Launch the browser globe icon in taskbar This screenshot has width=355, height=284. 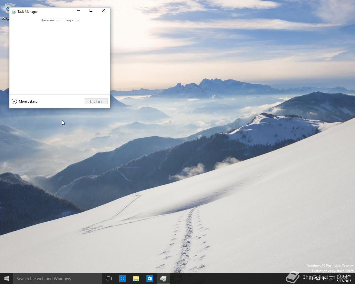pyautogui.click(x=122, y=278)
